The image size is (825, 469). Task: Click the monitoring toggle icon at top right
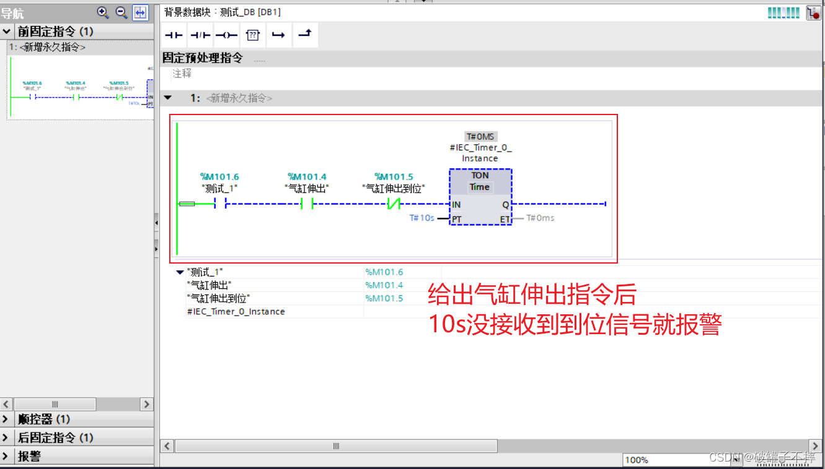click(x=813, y=12)
